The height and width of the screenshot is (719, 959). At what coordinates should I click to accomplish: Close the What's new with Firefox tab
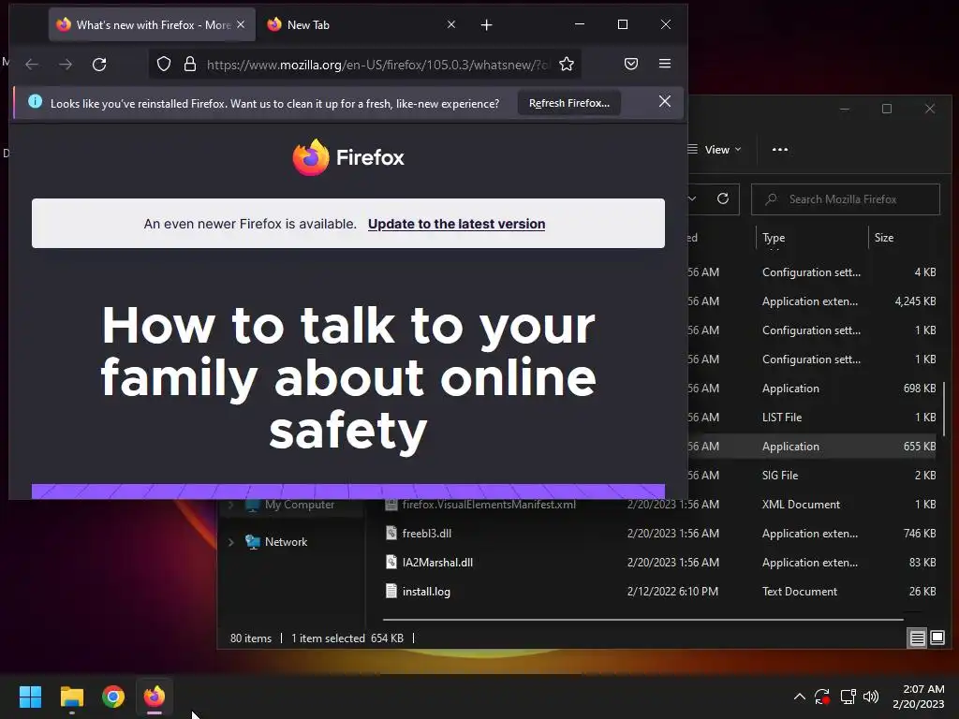[241, 24]
